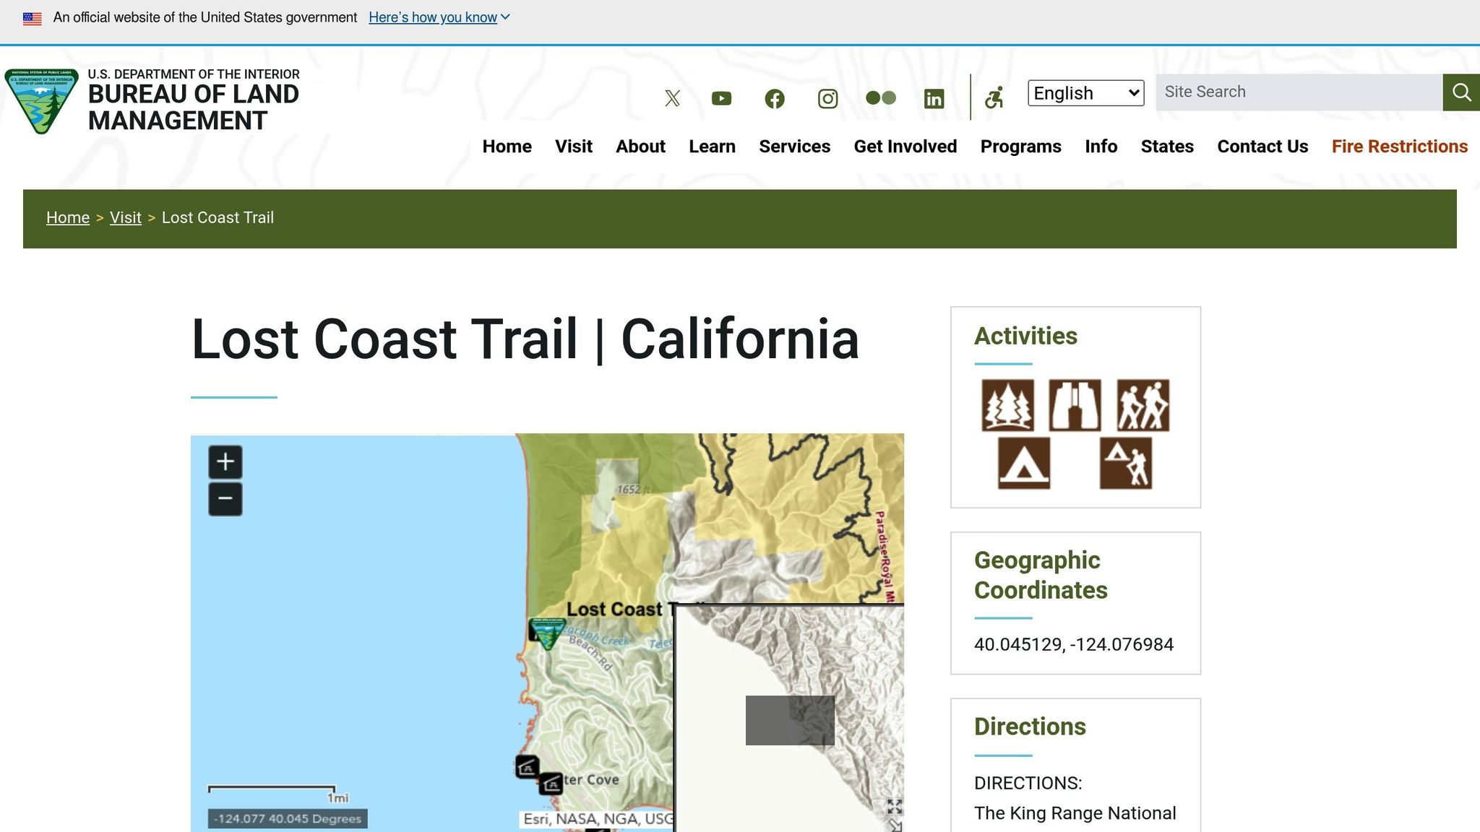
Task: Open the BLM YouTube channel icon
Action: (x=721, y=98)
